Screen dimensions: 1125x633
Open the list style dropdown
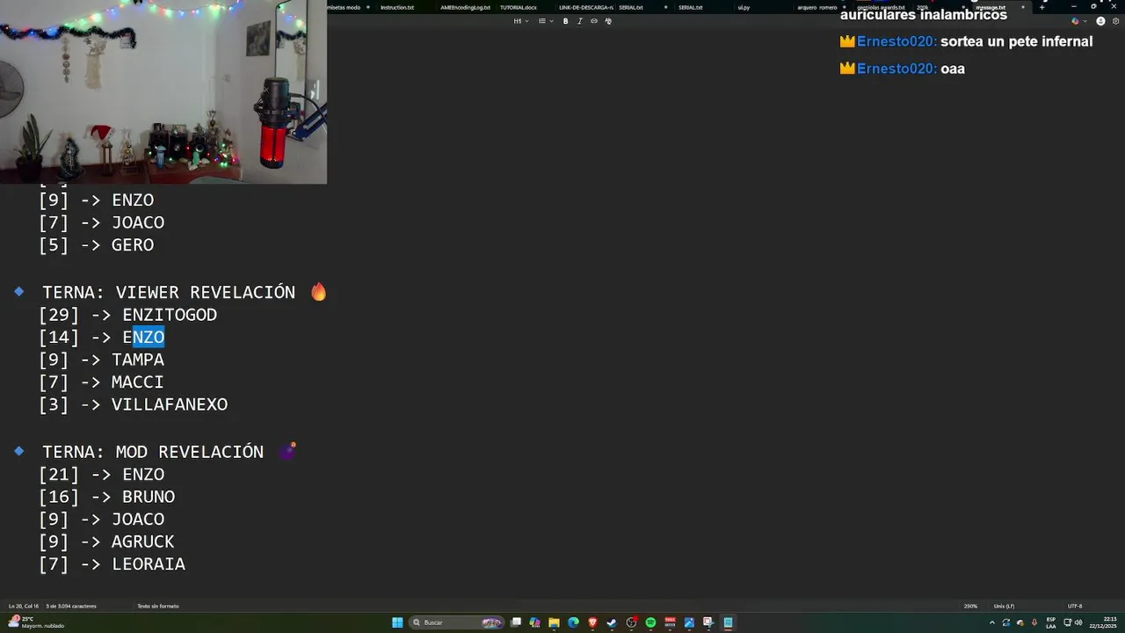(x=545, y=21)
